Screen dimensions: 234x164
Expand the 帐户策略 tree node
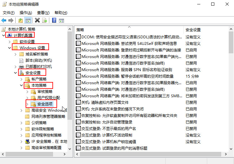(21, 79)
